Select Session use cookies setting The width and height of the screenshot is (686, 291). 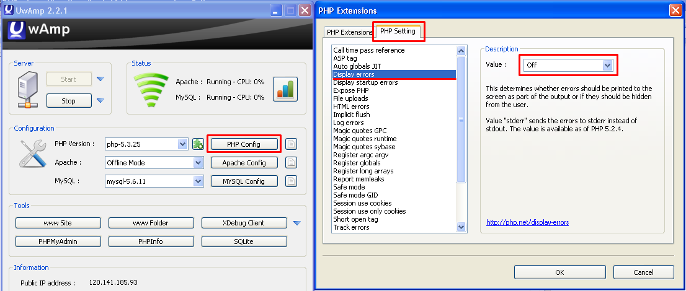(394, 203)
